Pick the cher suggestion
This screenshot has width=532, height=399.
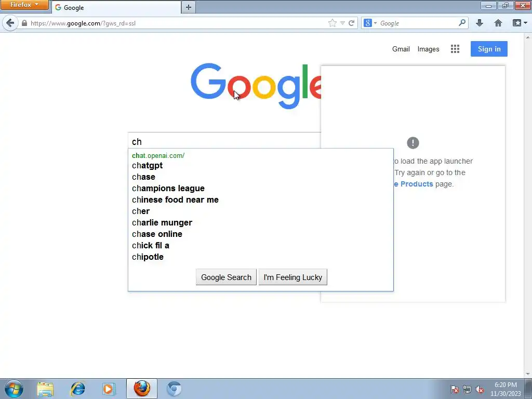click(141, 211)
